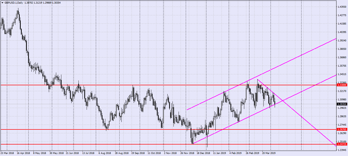The height and width of the screenshot is (156, 348).
Task: Click the 19 Sep 2018 date label
Action: click(x=138, y=153)
